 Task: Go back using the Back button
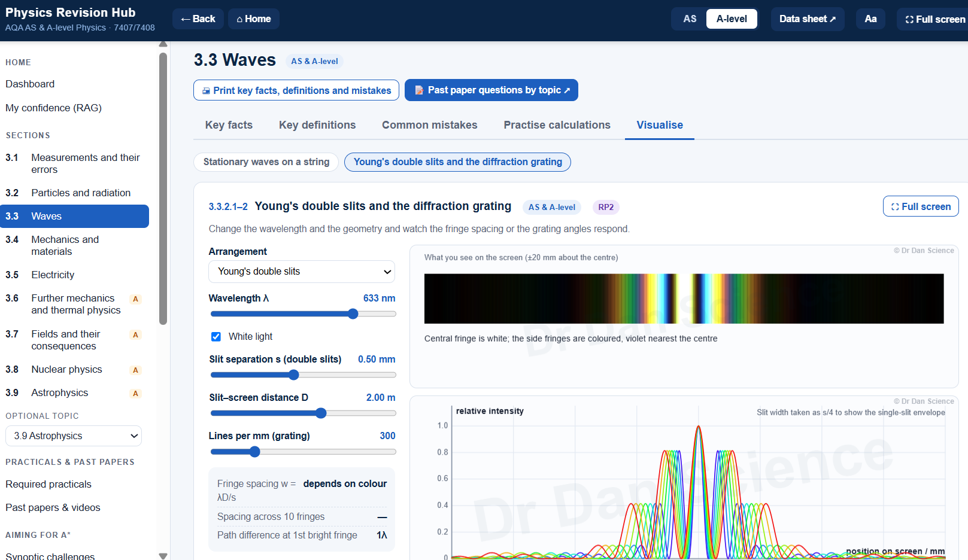[198, 19]
